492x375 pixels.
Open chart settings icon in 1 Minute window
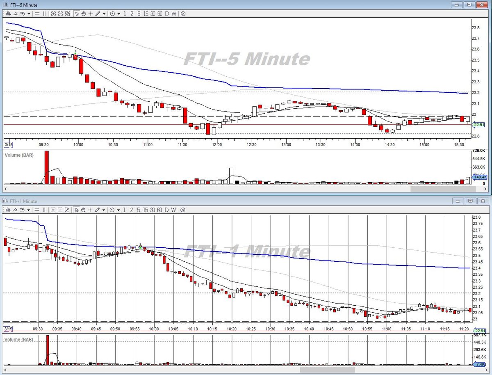(23, 210)
